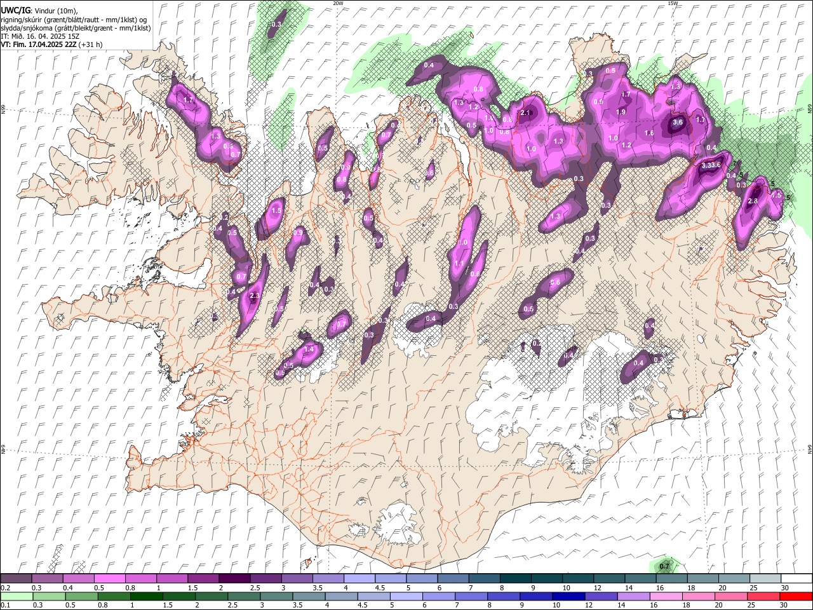Click the '20W' longitude label

coord(338,3)
